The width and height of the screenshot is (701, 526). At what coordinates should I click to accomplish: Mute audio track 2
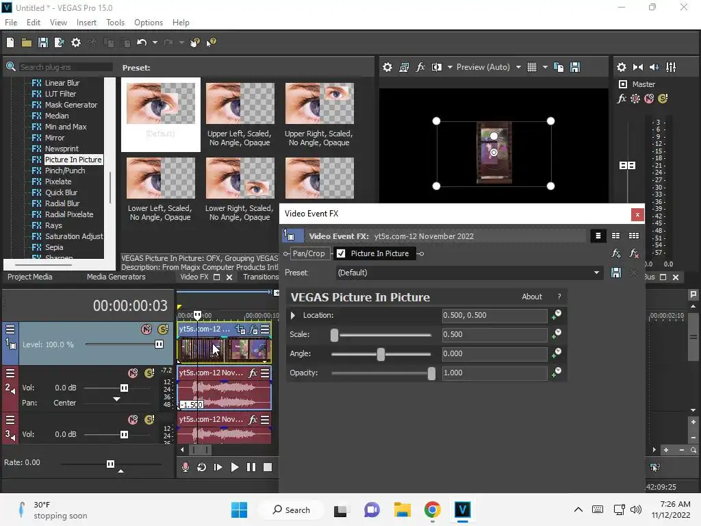coord(133,373)
